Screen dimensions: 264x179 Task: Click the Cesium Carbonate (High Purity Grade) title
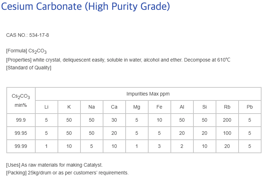[85, 6]
